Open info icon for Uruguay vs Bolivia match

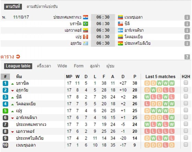(x=187, y=43)
